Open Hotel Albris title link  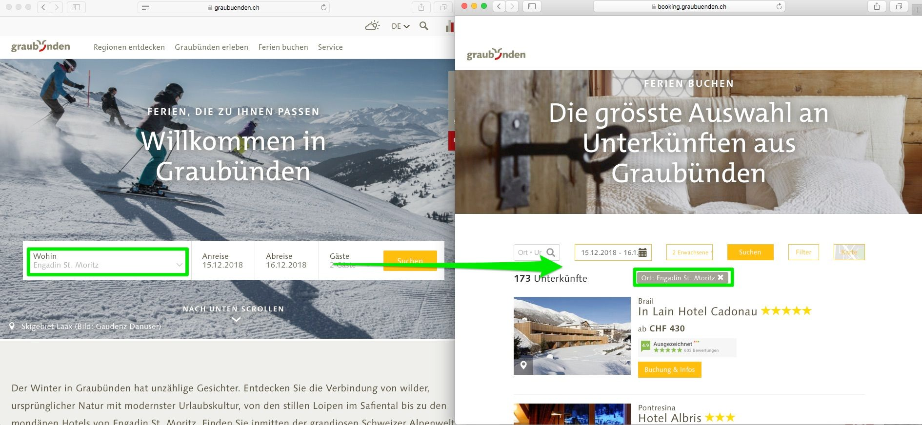(669, 418)
